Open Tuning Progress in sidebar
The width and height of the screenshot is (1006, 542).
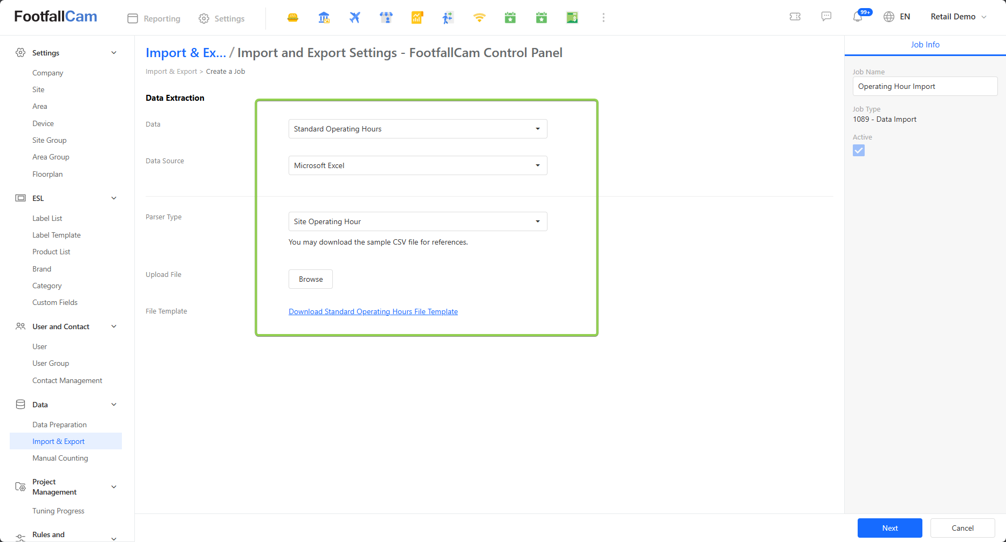[x=58, y=511]
